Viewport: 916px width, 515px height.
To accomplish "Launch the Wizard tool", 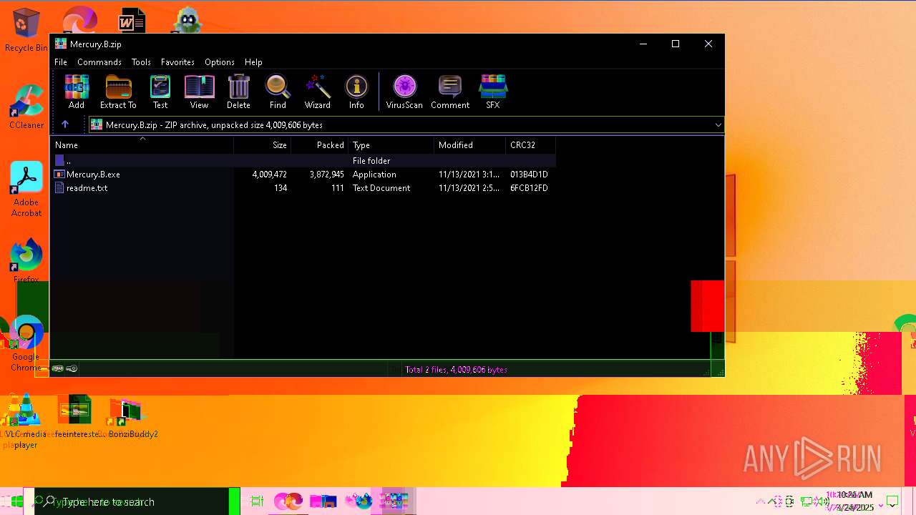I will coord(318,92).
